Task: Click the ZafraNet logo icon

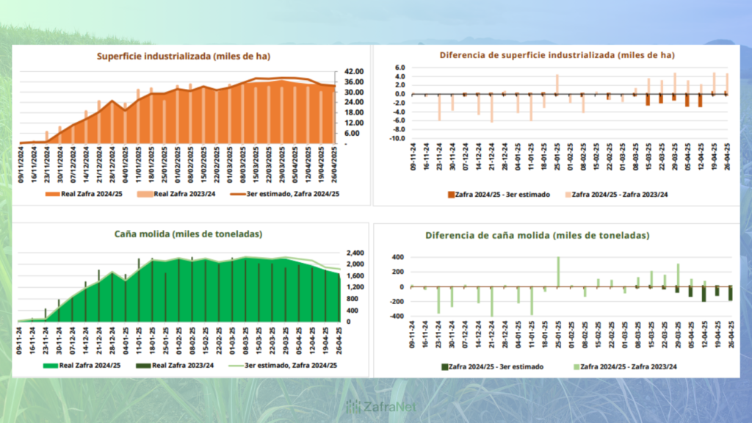Action: [353, 406]
